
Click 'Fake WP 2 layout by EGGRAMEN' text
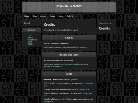56,43
